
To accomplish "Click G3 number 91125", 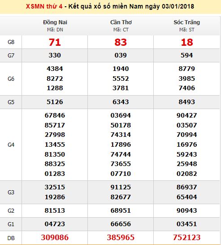I will pyautogui.click(x=121, y=187).
